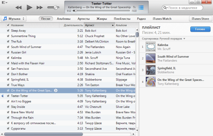Click the playback progress bar
This screenshot has width=213, height=136.
tap(101, 11)
